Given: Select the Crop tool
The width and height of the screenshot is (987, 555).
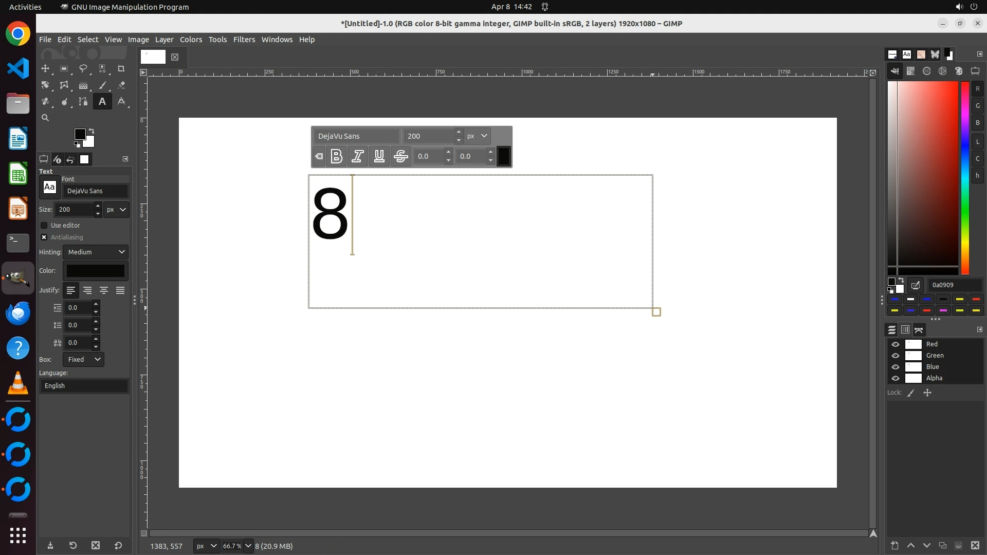Looking at the screenshot, I should [121, 69].
